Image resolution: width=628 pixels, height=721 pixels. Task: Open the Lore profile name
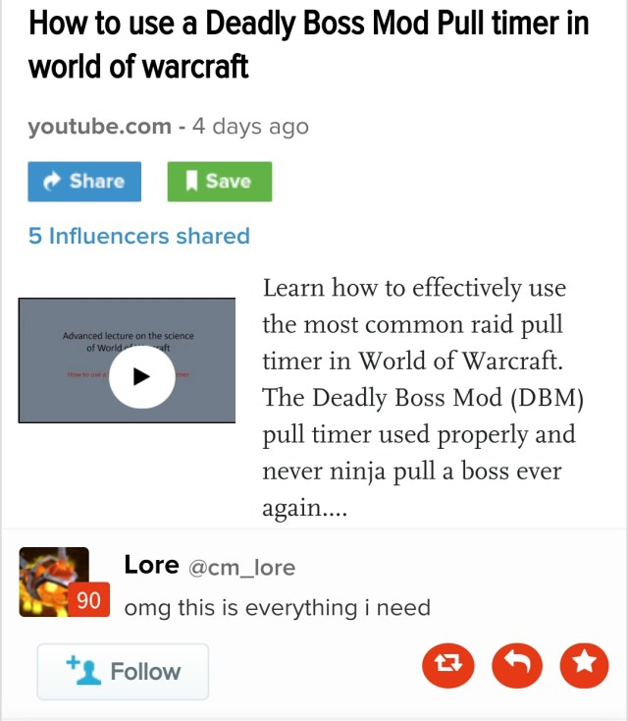click(x=151, y=565)
